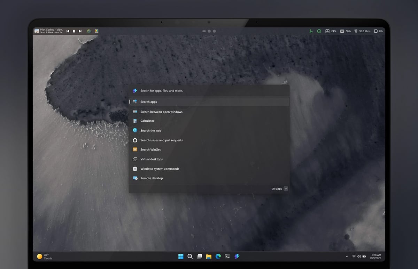Screen dimensions: 418x269
Task: Click the colorful square app icon in top bar
Action: tap(96, 31)
